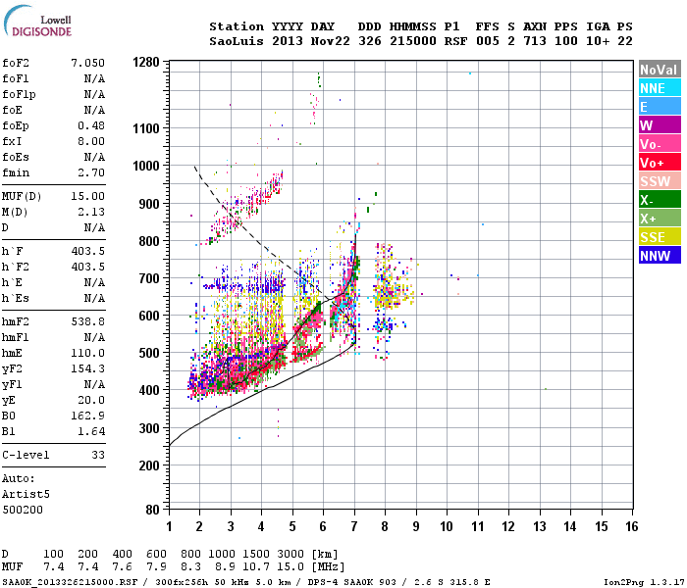Viewport: 687px width, 588px height.
Task: Click the D 3000 km column header
Action: (291, 555)
